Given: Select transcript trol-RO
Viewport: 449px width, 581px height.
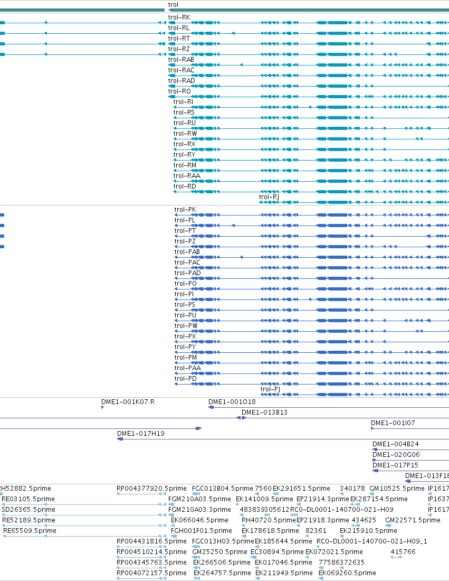Looking at the screenshot, I should click(x=179, y=91).
